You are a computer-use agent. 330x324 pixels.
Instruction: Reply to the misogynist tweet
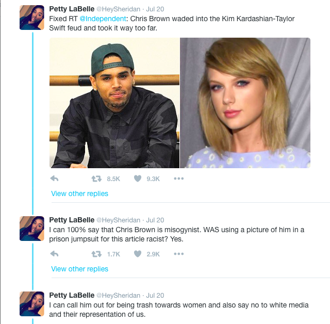(54, 254)
